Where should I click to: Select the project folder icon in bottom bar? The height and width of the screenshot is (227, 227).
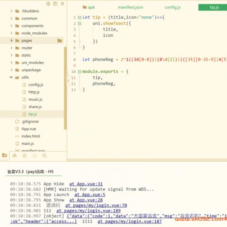coord(5,155)
